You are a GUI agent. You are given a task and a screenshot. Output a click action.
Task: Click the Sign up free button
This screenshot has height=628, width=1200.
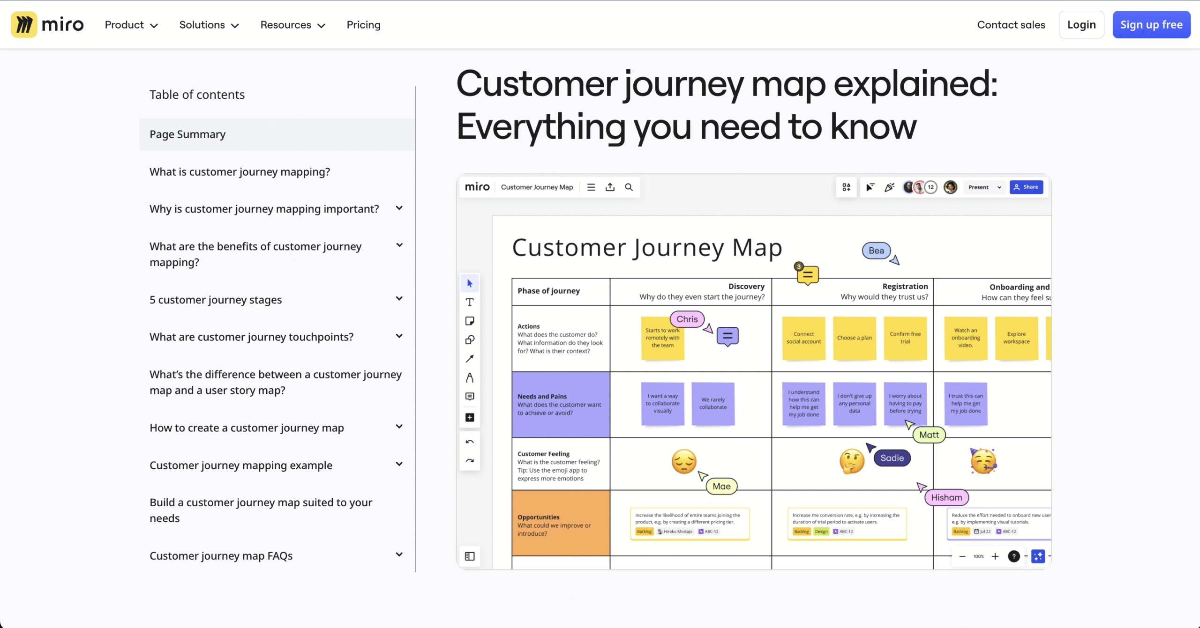[1151, 25]
